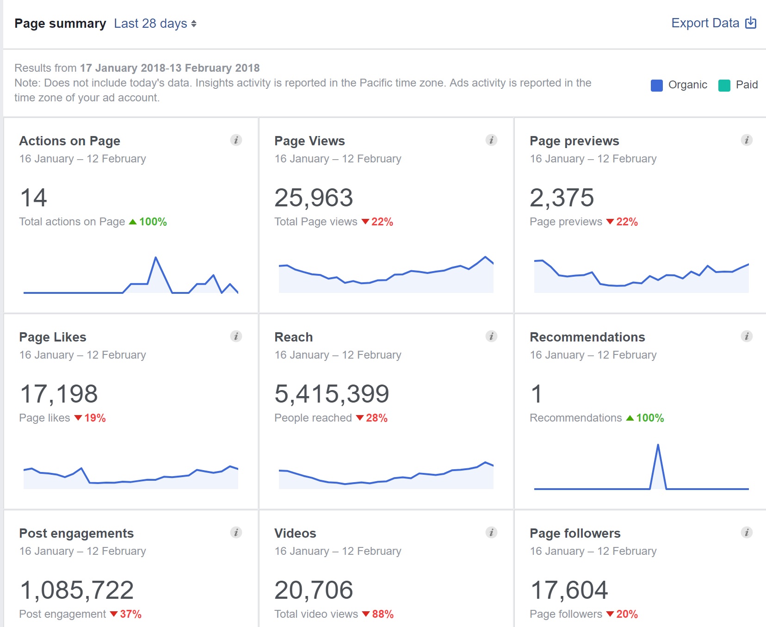Show info for Page Likes card
Screen dimensions: 766x627
236,336
